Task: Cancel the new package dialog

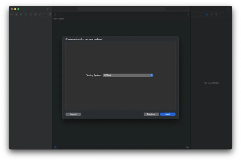Action: [x=73, y=114]
